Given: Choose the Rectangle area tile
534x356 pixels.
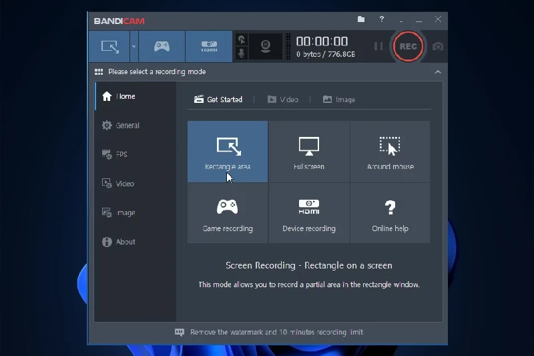Looking at the screenshot, I should (228, 152).
